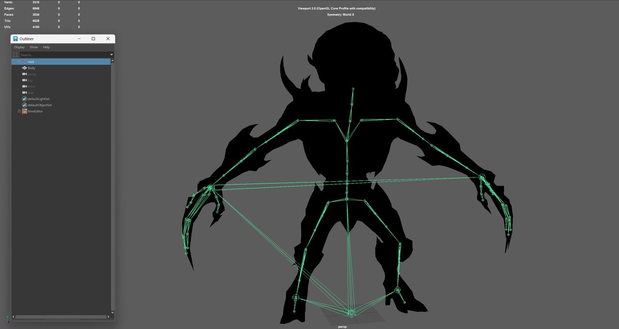Open the Show menu in Outliner
The height and width of the screenshot is (329, 619).
[34, 47]
